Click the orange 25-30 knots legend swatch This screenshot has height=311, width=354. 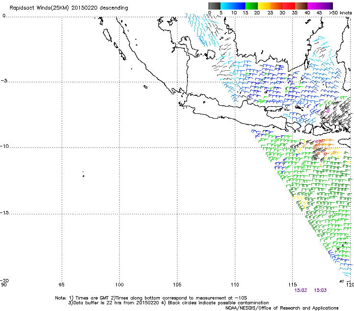[277, 6]
